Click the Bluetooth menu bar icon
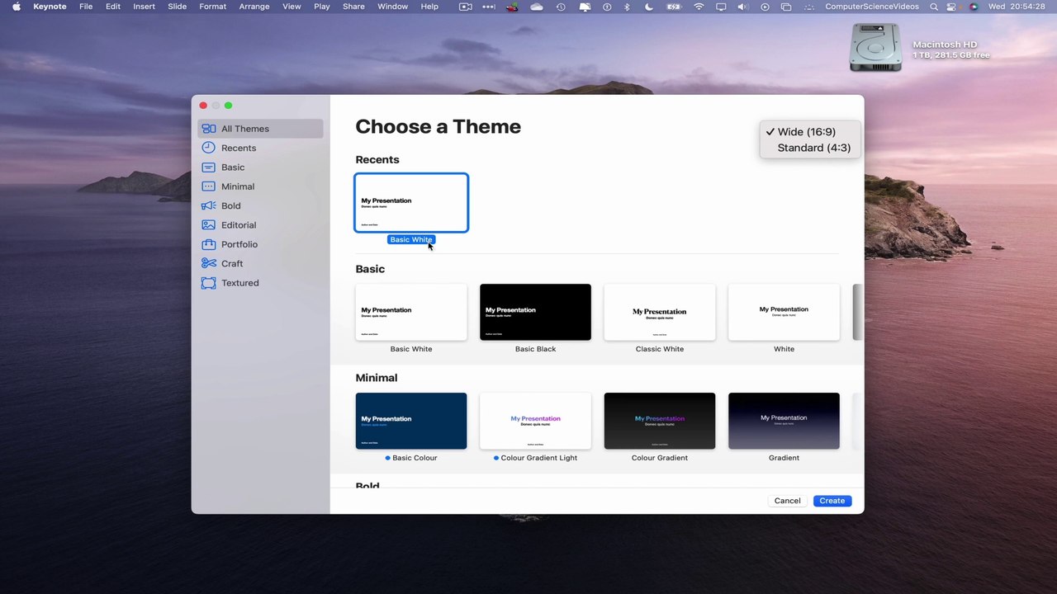The image size is (1057, 594). point(626,7)
